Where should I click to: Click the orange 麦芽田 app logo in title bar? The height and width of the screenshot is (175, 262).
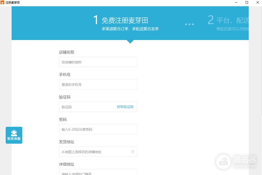click(2, 3)
